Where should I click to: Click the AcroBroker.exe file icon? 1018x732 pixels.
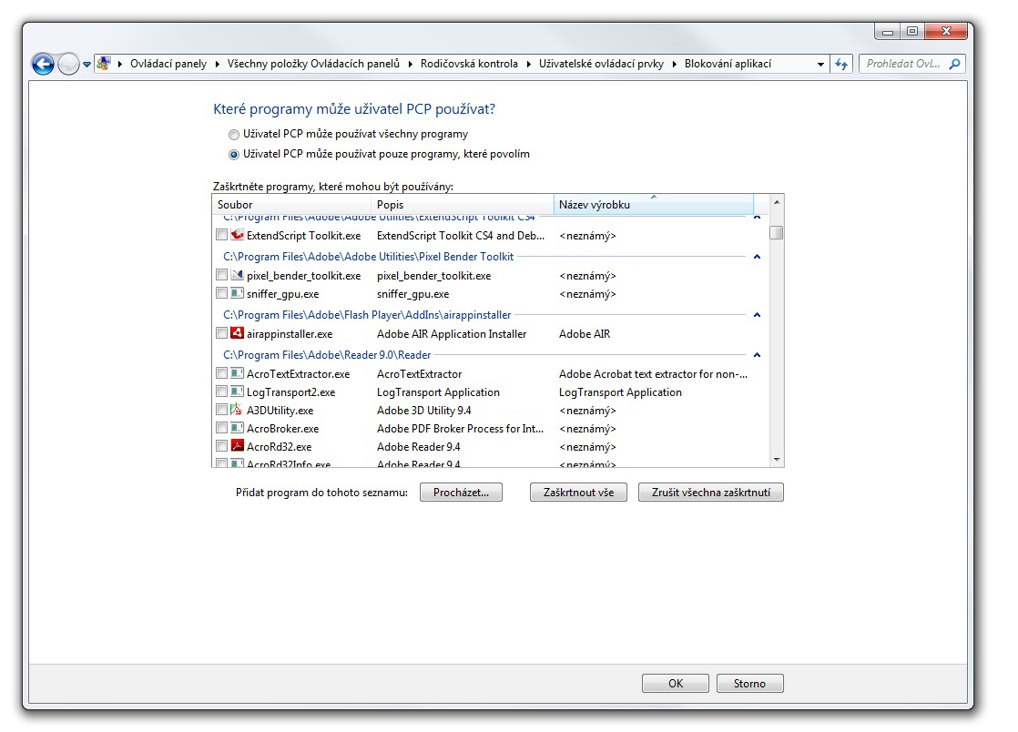pos(237,428)
